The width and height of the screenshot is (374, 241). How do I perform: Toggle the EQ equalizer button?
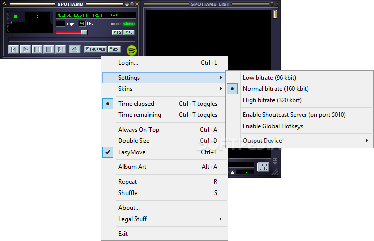[x=117, y=32]
